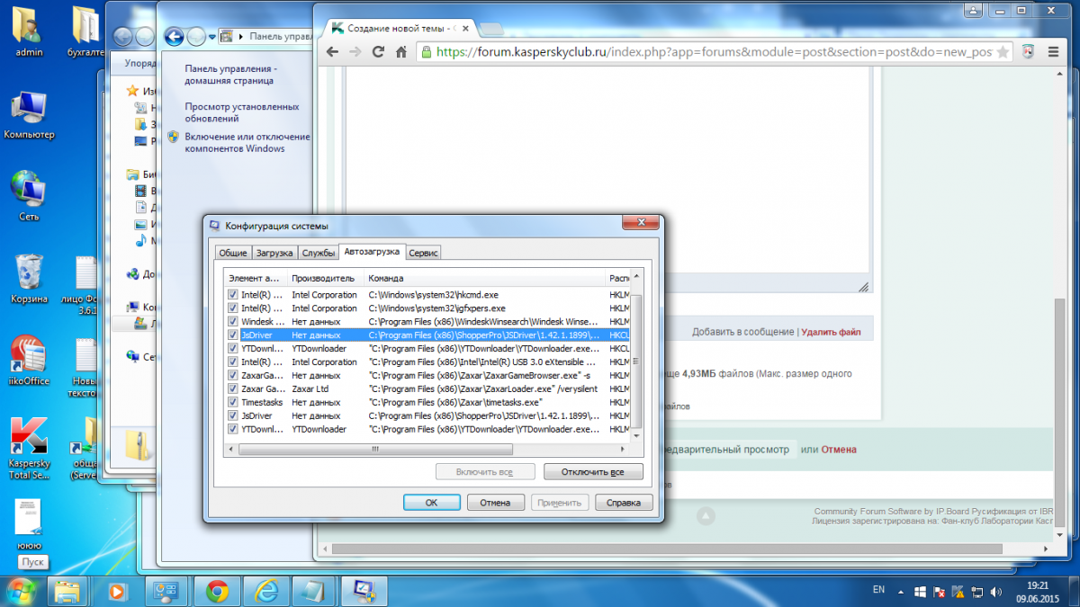Switch to the Загрузка tab
1080x607 pixels.
coord(274,254)
